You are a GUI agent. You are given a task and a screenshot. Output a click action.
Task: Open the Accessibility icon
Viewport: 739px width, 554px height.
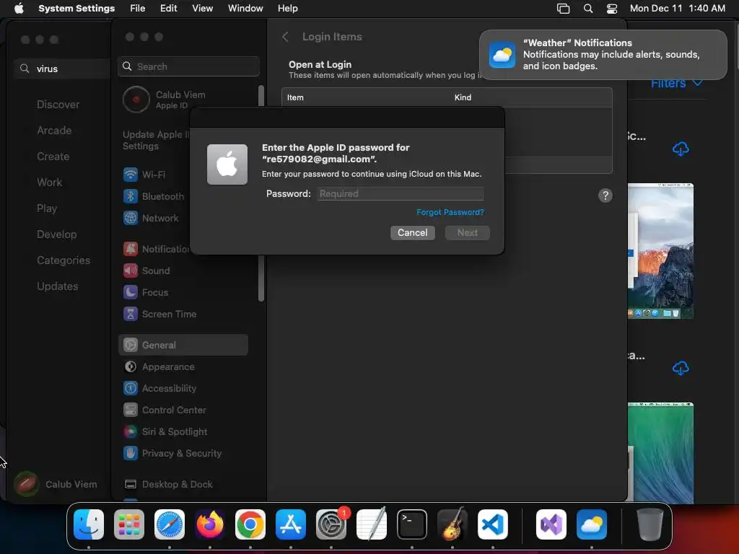point(131,389)
